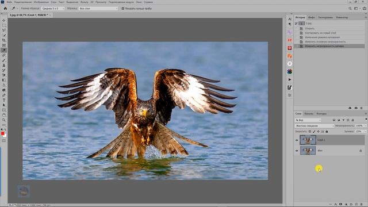Switch to the Каналы tab
This screenshot has width=368, height=207.
(x=309, y=114)
